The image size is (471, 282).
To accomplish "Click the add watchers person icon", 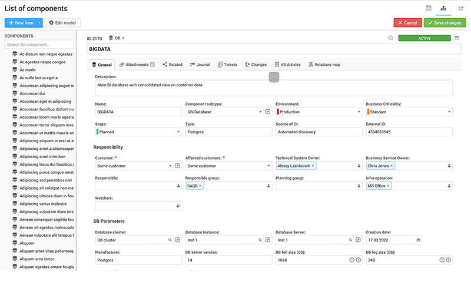I will [178, 206].
